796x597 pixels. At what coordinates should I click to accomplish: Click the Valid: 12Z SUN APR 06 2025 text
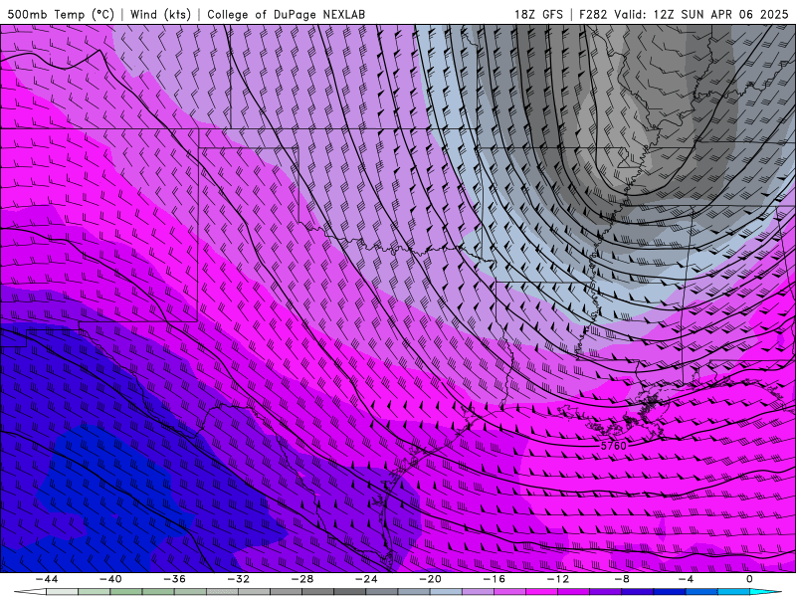pos(701,14)
